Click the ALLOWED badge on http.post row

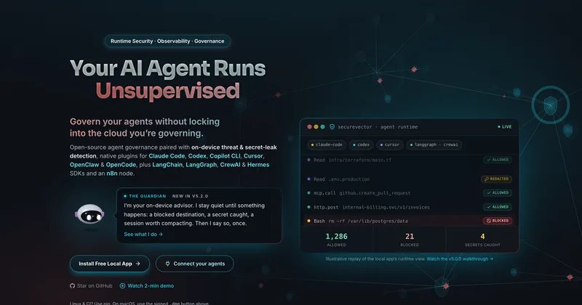click(x=498, y=207)
